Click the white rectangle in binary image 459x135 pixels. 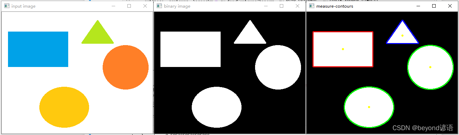[x=190, y=49]
